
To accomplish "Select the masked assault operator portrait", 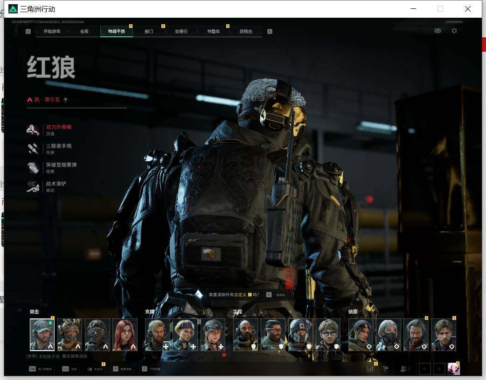I will pyautogui.click(x=97, y=335).
